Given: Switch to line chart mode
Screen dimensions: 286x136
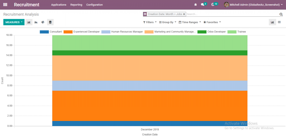Looking at the screenshot, I should 36,22.
